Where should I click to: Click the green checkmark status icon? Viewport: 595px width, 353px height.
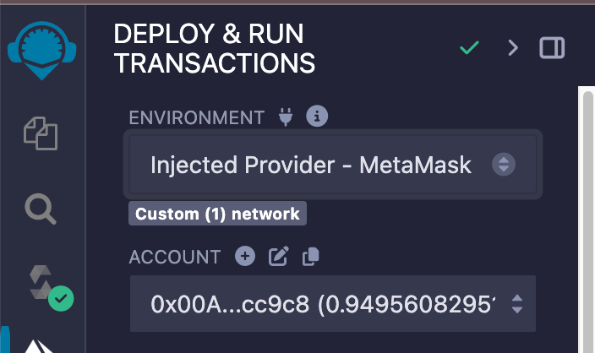(x=469, y=48)
